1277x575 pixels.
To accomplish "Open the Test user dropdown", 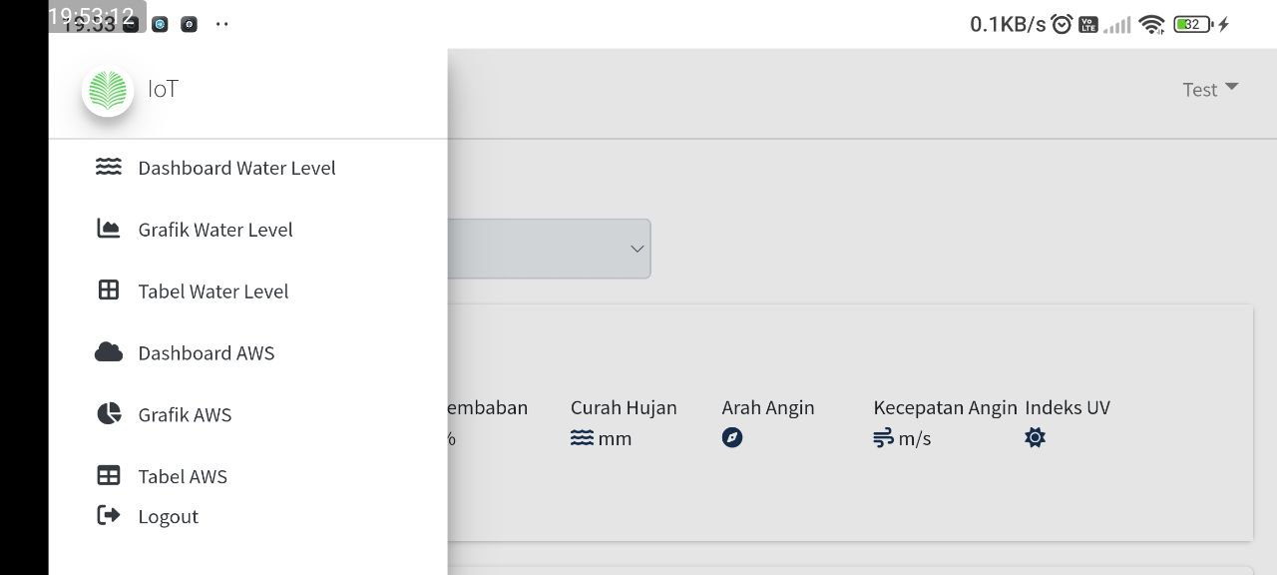I will click(1209, 90).
